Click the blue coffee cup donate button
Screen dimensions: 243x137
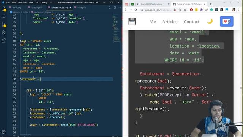226,21
